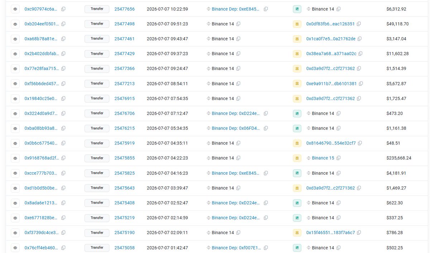Image resolution: width=430 pixels, height=253 pixels.
Task: Click the direction badge in the $502.25 row
Action: 297,248
